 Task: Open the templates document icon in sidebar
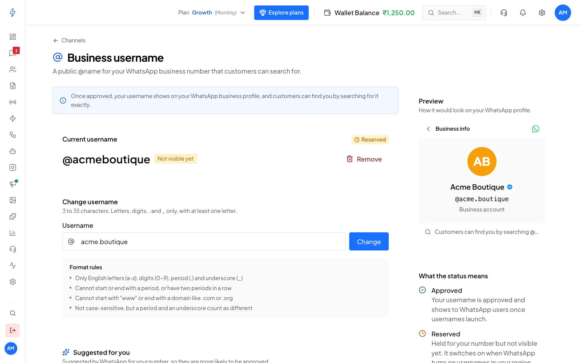pos(12,86)
